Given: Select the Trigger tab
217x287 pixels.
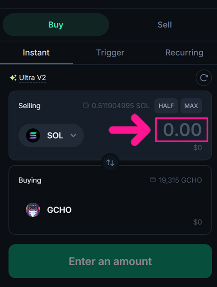Looking at the screenshot, I should pyautogui.click(x=110, y=53).
